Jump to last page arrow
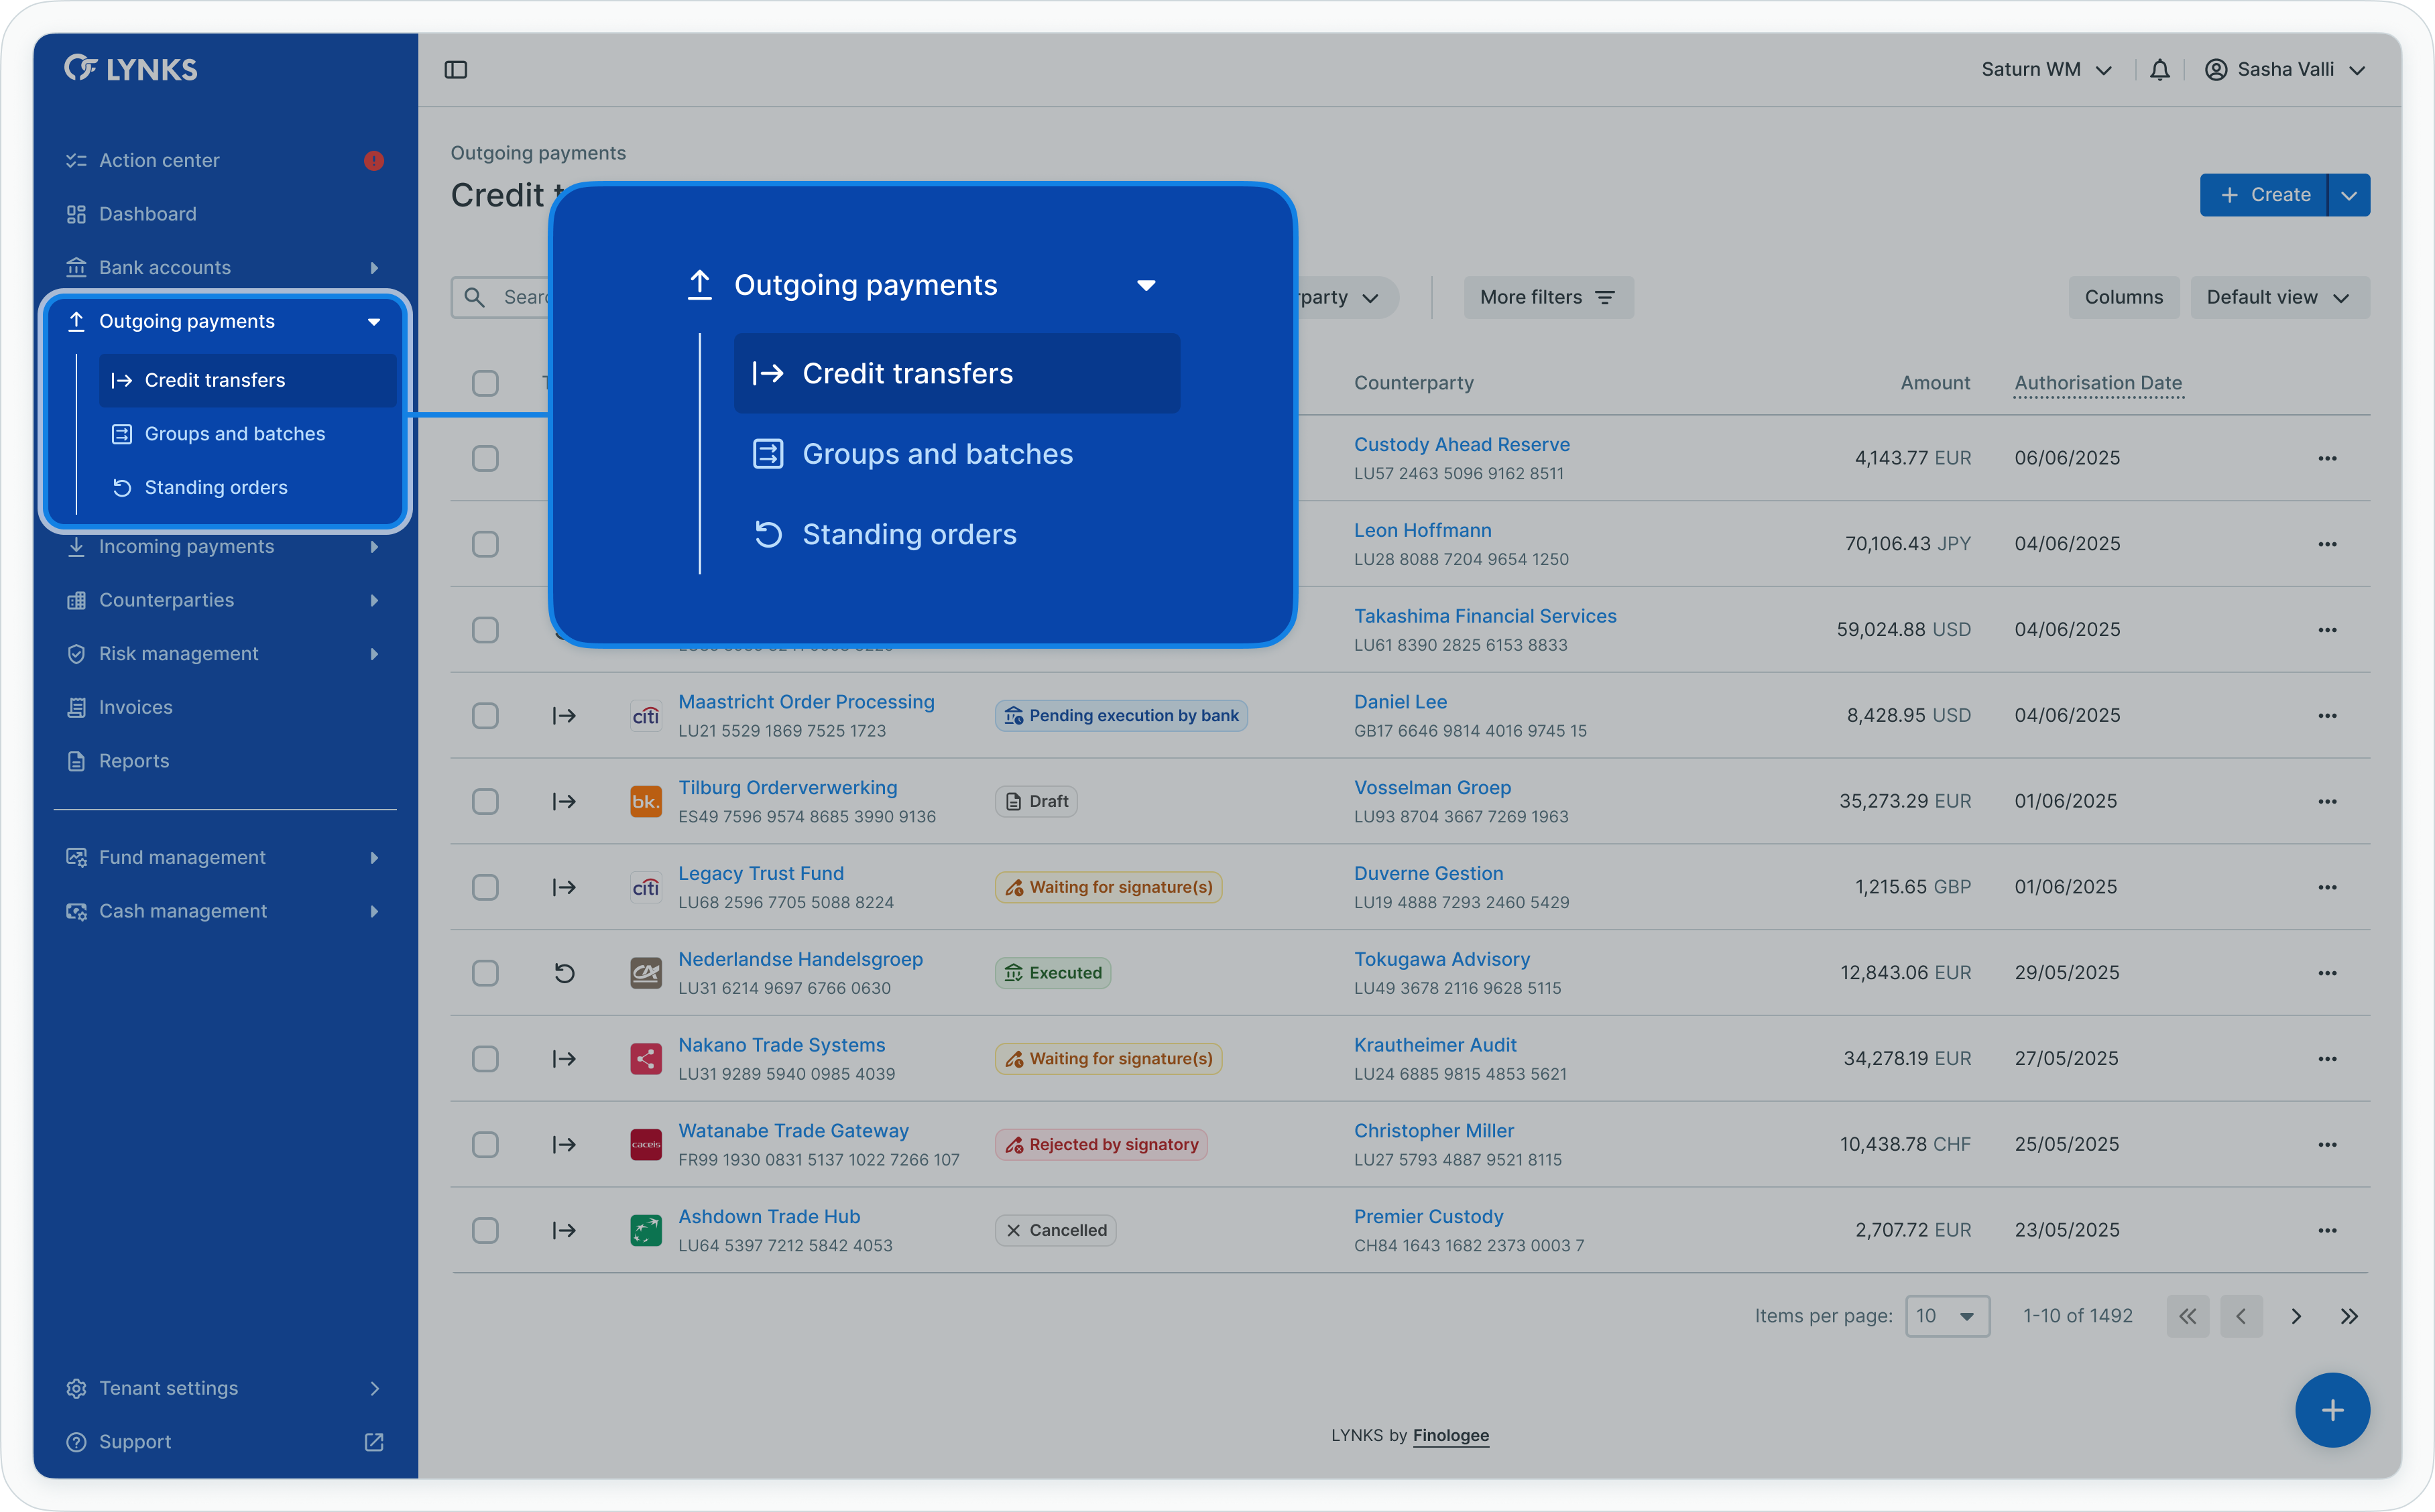This screenshot has height=1512, width=2435. coord(2349,1316)
